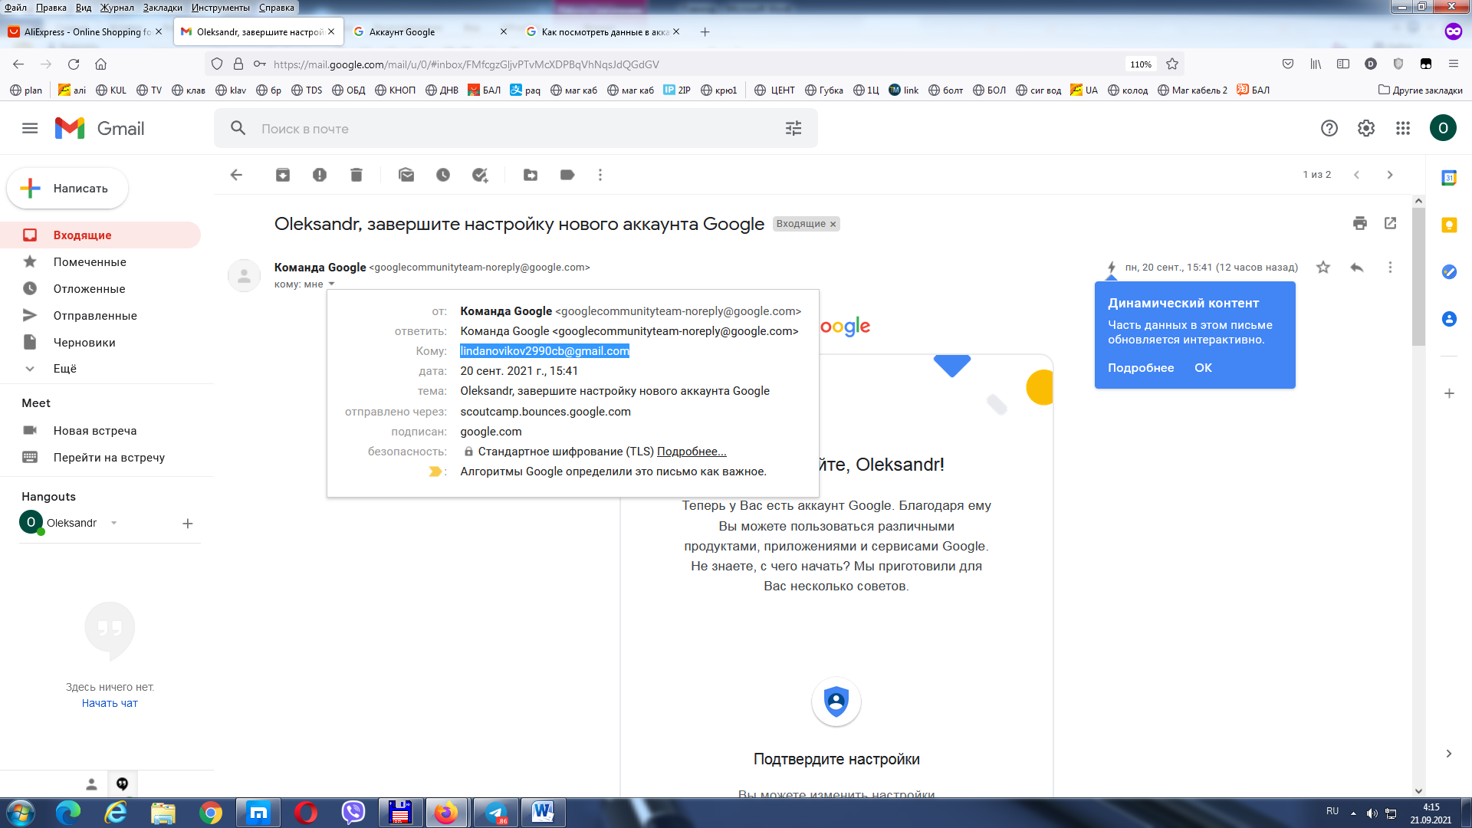
Task: Open Word from taskbar
Action: tap(544, 813)
